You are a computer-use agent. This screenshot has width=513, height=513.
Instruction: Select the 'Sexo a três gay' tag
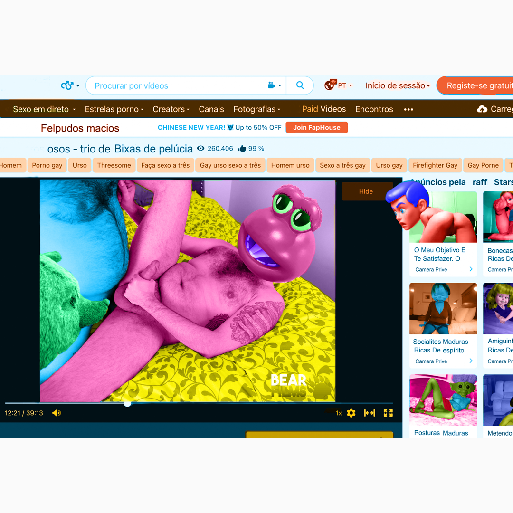point(342,165)
